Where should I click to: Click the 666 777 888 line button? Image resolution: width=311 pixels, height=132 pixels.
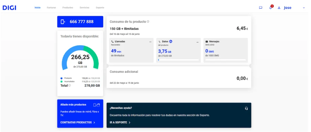coord(80,22)
